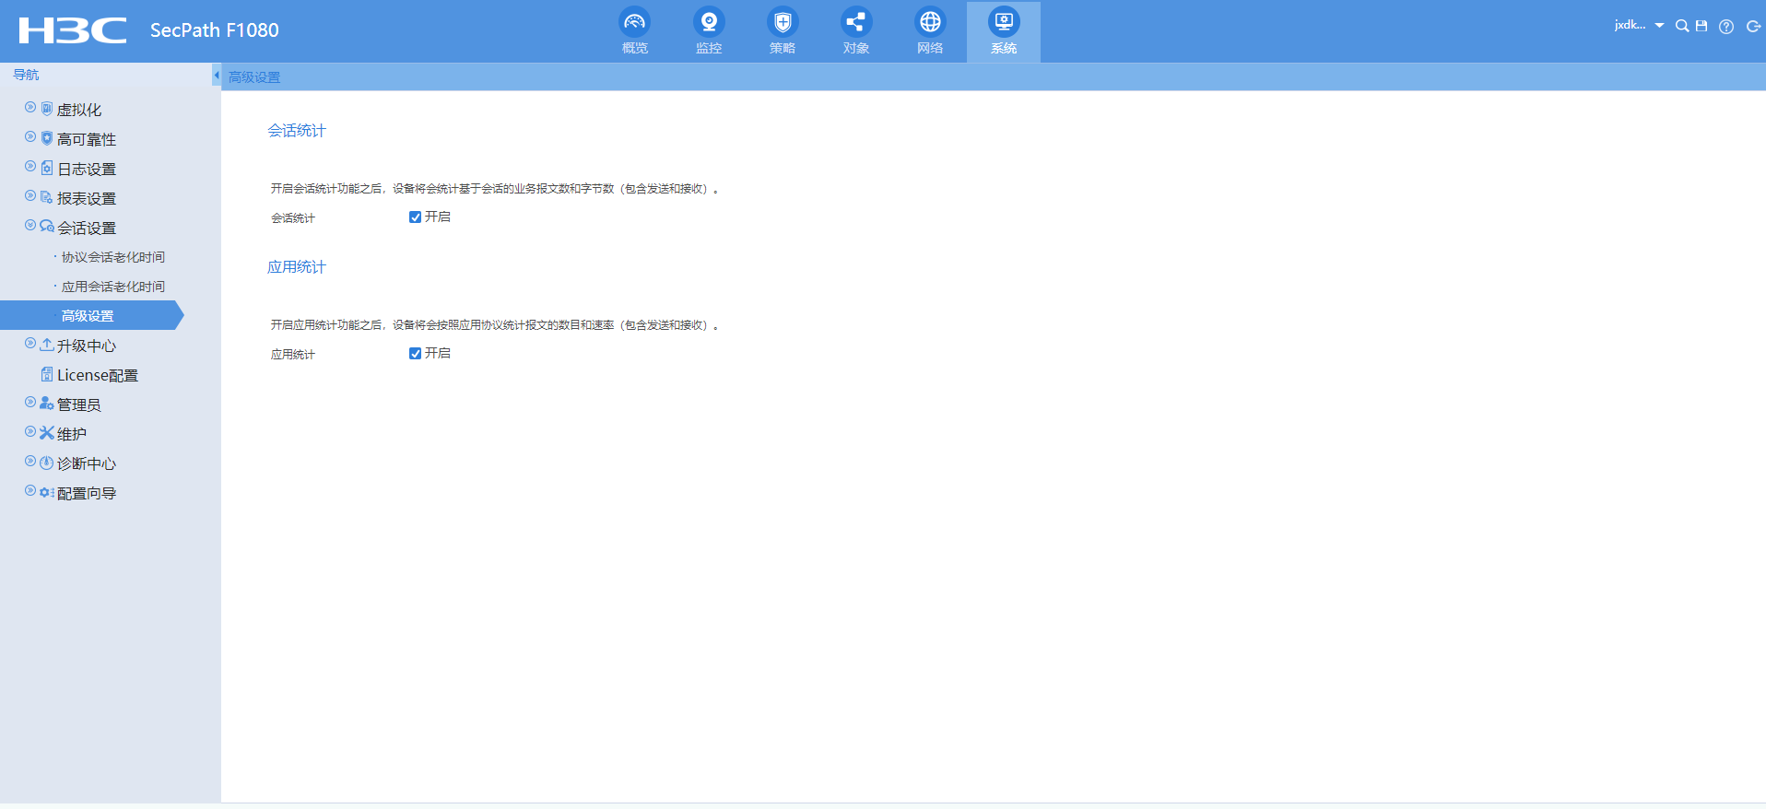This screenshot has height=809, width=1766.
Task: Open the jxdk... user dropdown arrow
Action: (x=1659, y=26)
